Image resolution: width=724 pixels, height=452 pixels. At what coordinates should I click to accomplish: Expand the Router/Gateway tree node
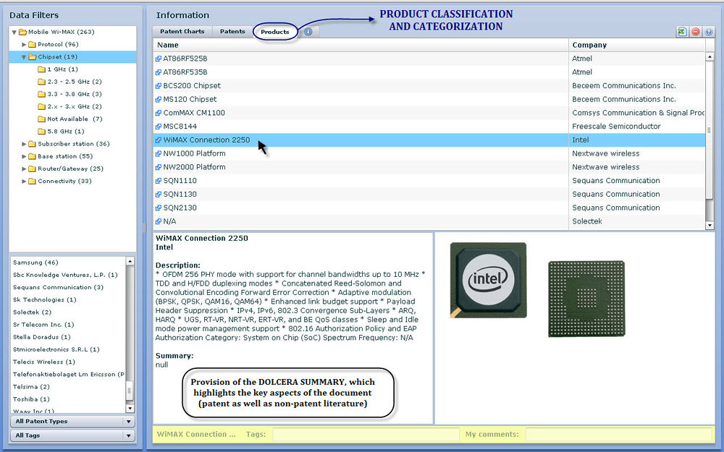[22, 169]
